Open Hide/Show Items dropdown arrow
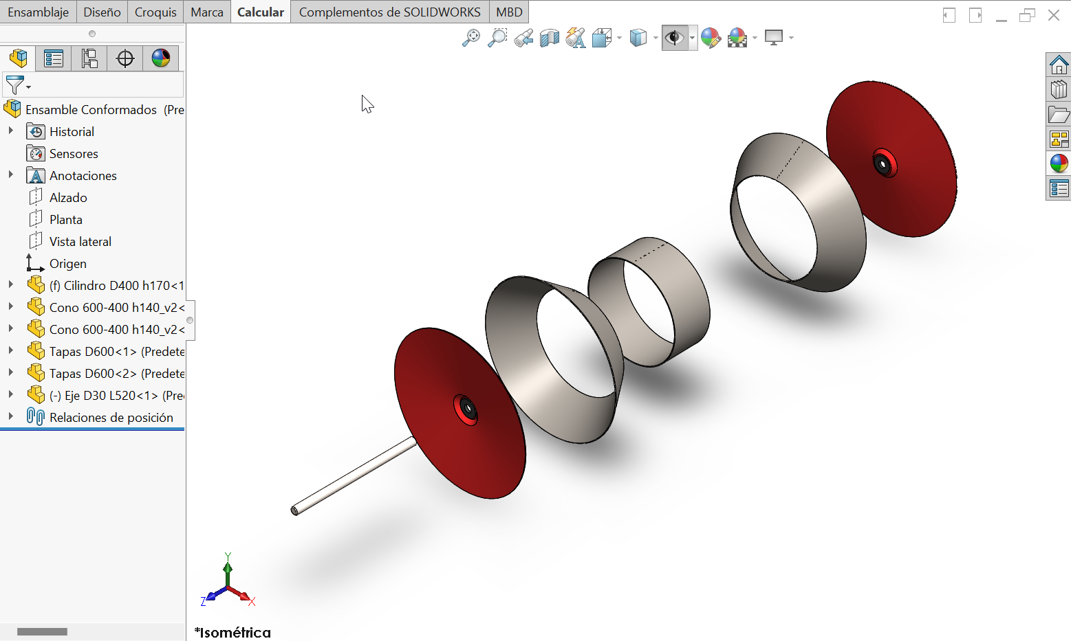 [x=692, y=38]
